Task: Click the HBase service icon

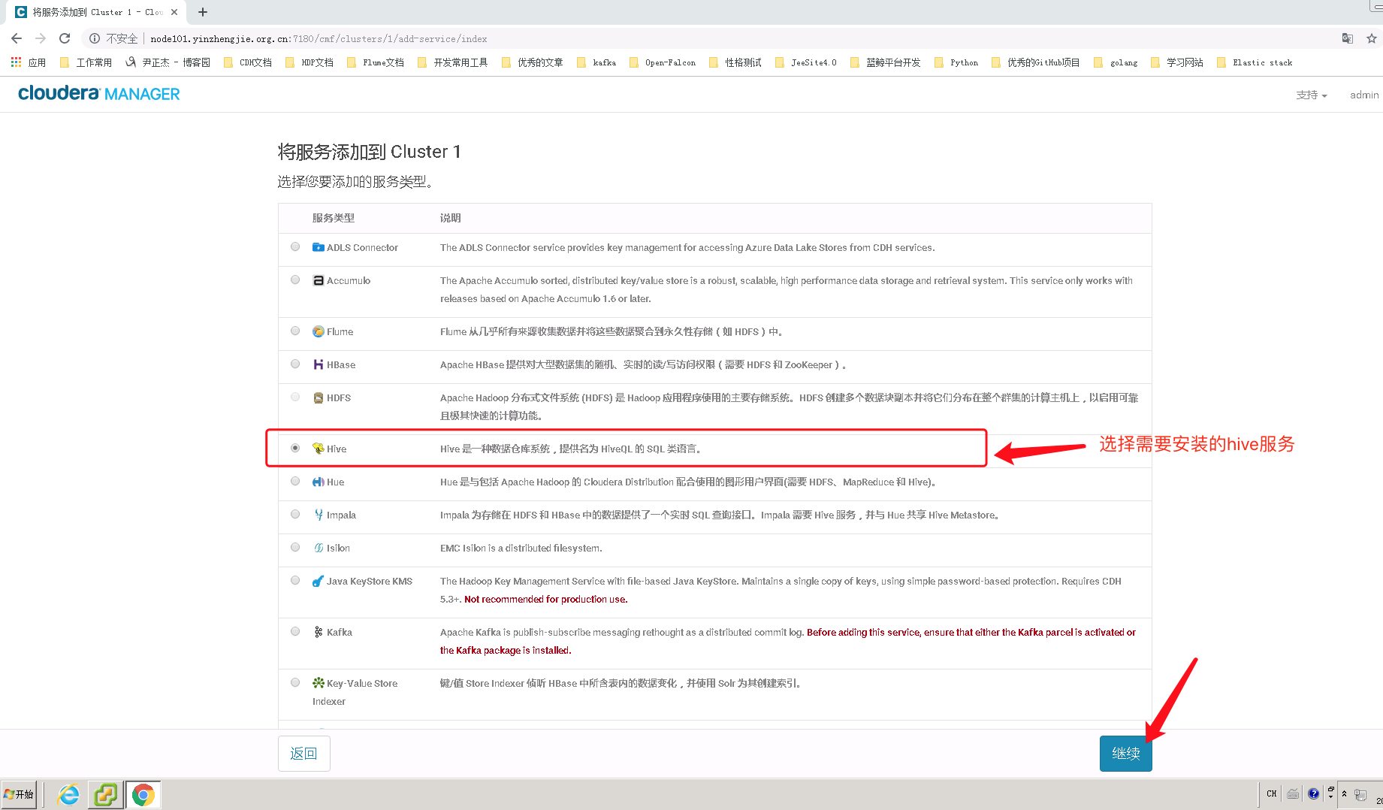Action: [319, 364]
